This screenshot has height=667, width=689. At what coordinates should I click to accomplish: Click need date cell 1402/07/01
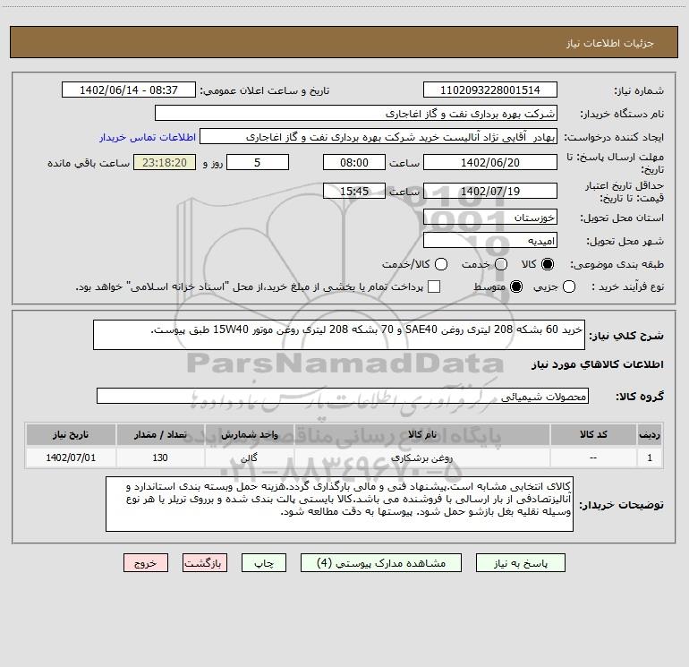click(x=71, y=457)
